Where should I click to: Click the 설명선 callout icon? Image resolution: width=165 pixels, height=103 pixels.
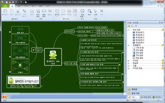50,11
